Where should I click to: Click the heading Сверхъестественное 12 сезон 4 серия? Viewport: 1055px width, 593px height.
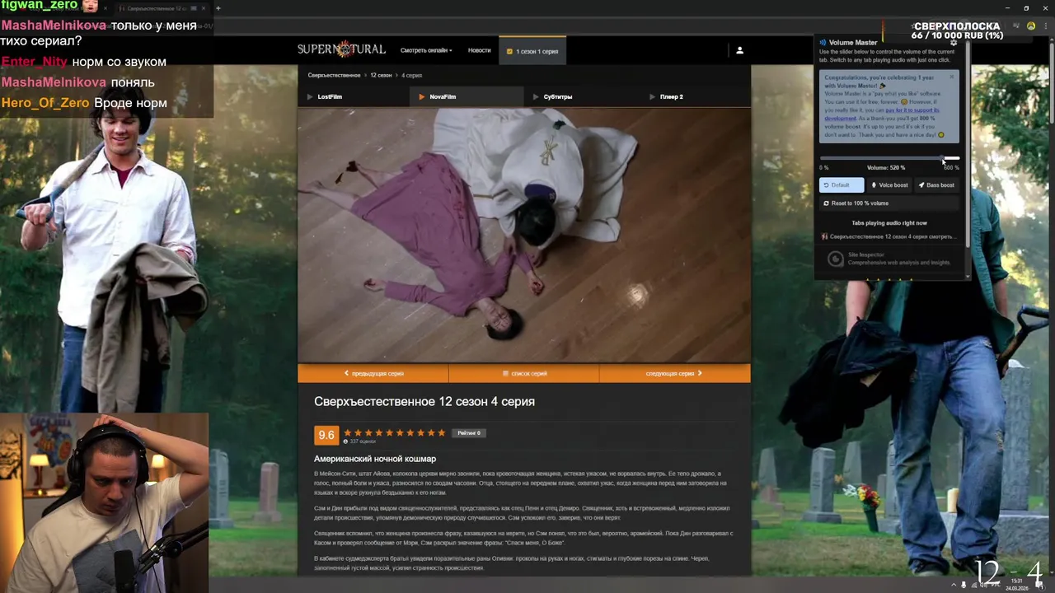tap(424, 401)
